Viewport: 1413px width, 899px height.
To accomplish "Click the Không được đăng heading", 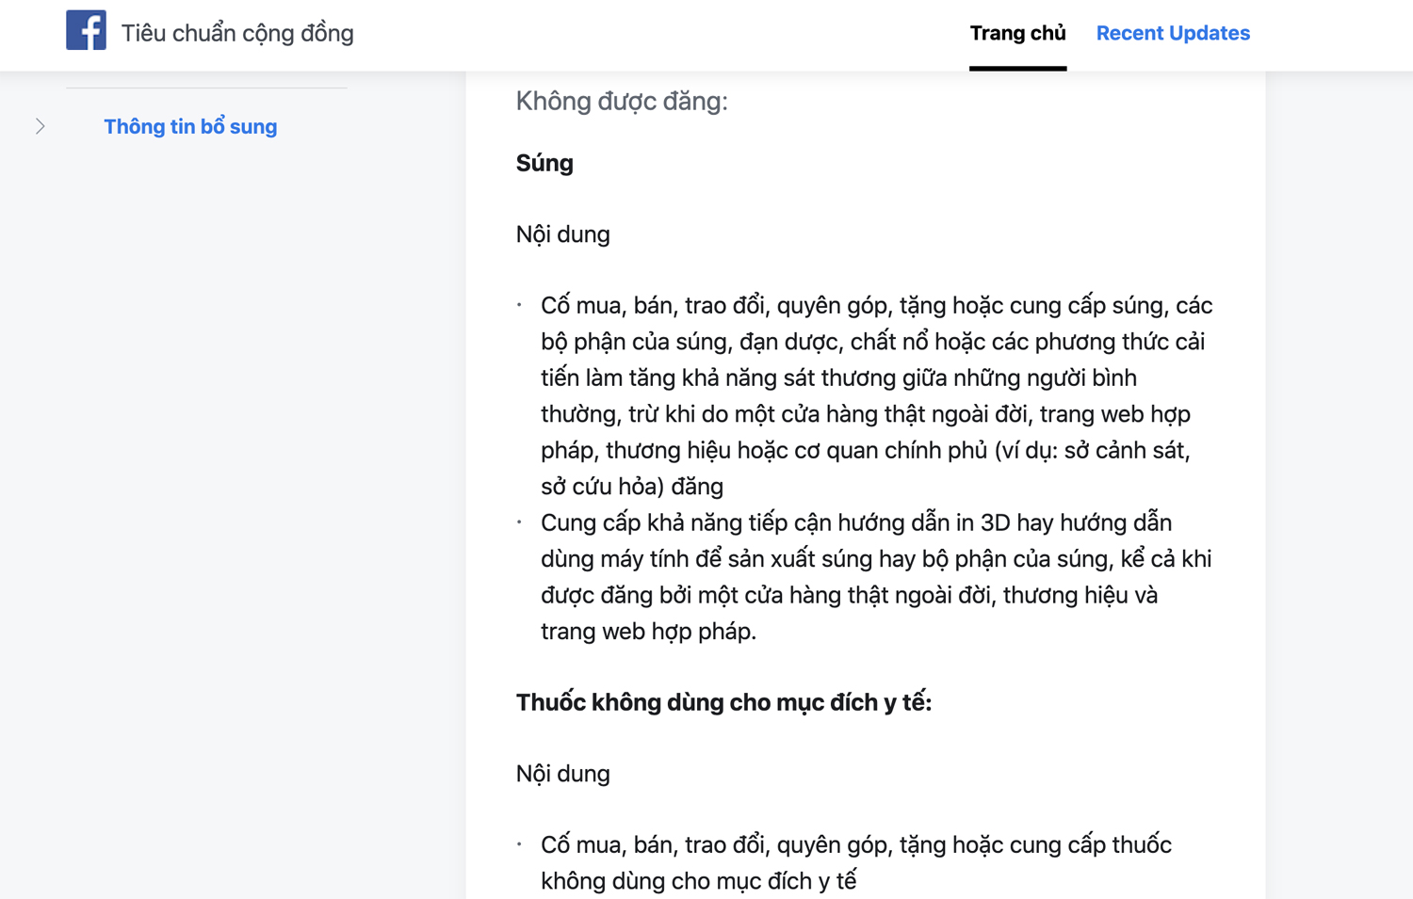I will (622, 101).
